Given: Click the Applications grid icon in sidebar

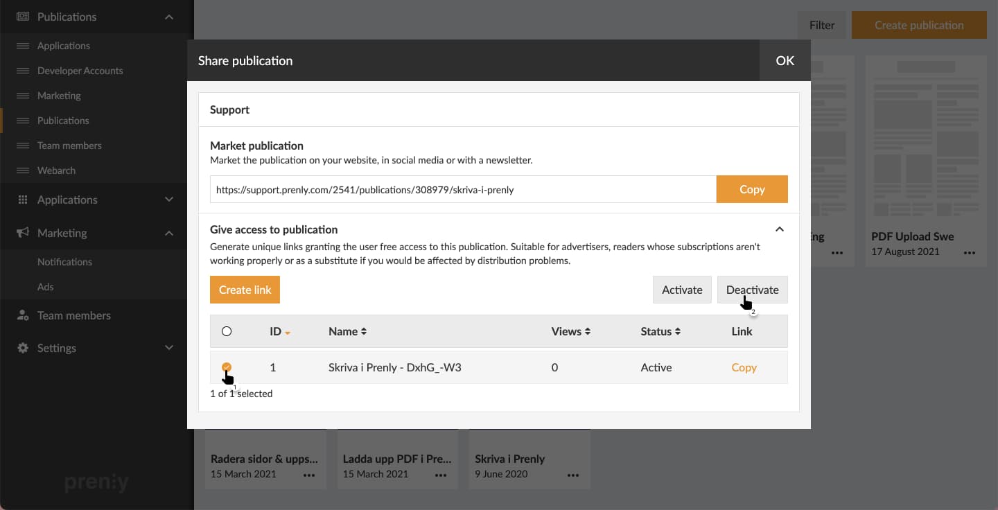Looking at the screenshot, I should click(x=23, y=200).
